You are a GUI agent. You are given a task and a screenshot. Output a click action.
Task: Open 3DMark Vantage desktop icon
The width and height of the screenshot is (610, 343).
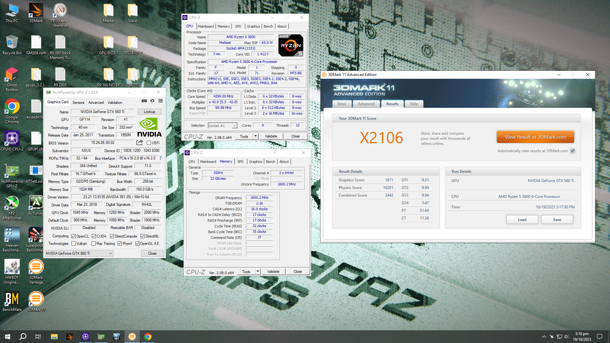[36, 272]
